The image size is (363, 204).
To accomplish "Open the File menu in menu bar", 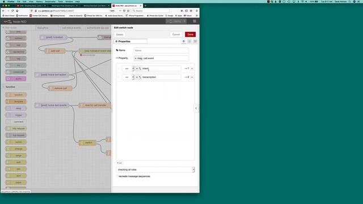I will 19,1.
